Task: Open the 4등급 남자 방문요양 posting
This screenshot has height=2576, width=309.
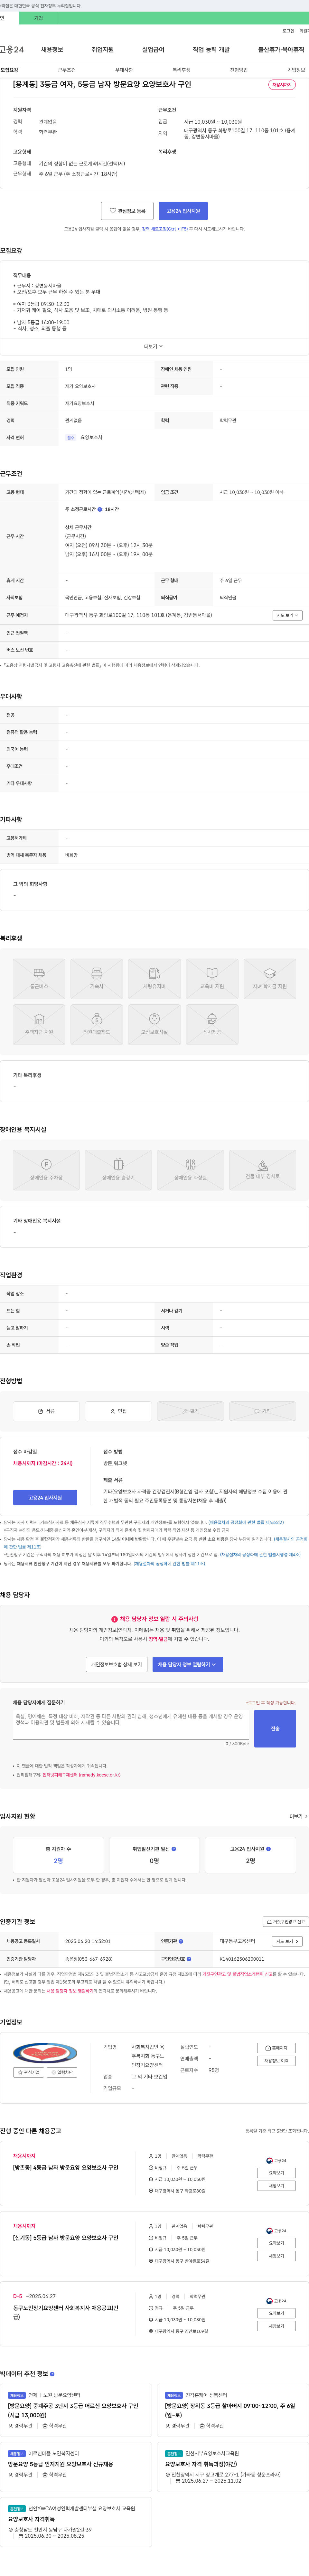Action: click(x=66, y=2168)
